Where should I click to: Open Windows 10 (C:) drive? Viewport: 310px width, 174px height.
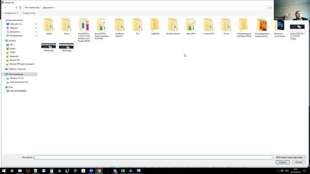click(x=16, y=78)
